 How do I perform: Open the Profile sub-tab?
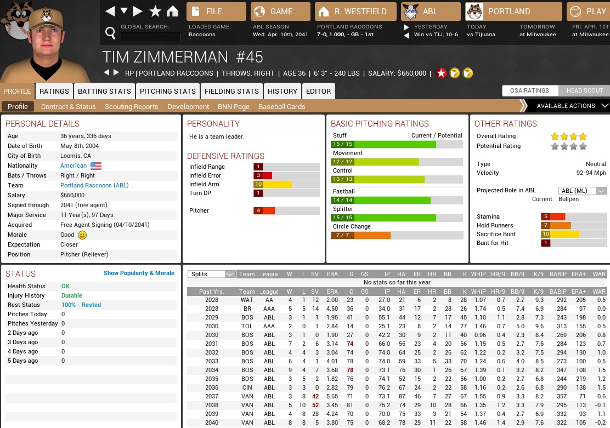point(18,106)
